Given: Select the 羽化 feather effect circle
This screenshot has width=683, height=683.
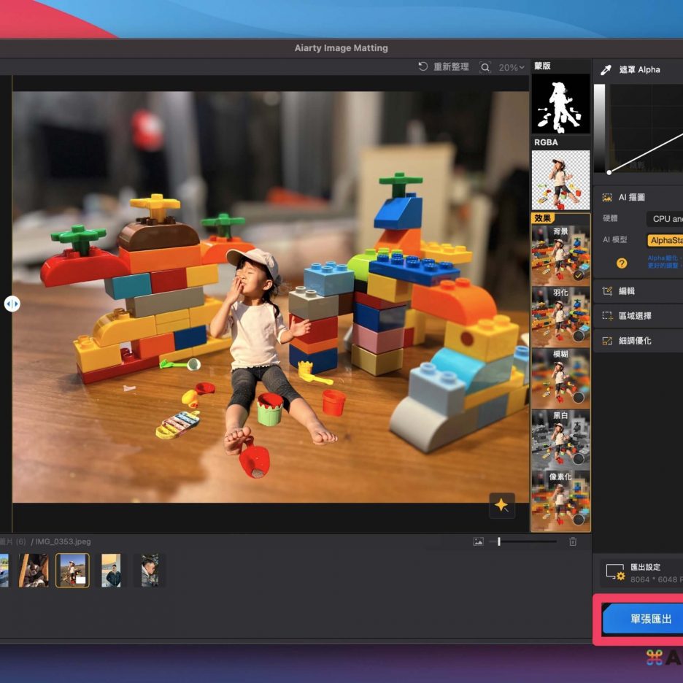Looking at the screenshot, I should 578,336.
